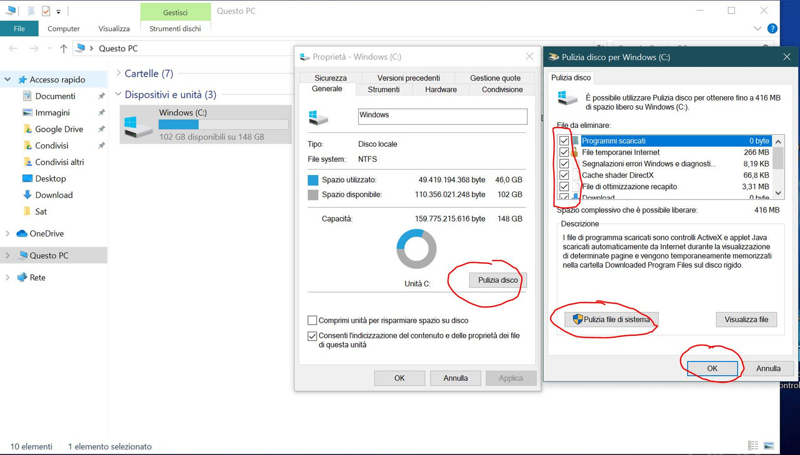
Task: Open the Gestione quote tab
Action: click(495, 78)
